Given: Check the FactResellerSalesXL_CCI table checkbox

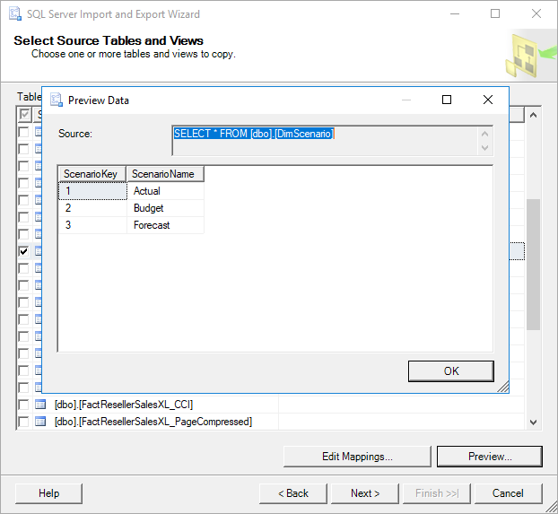Looking at the screenshot, I should (23, 405).
